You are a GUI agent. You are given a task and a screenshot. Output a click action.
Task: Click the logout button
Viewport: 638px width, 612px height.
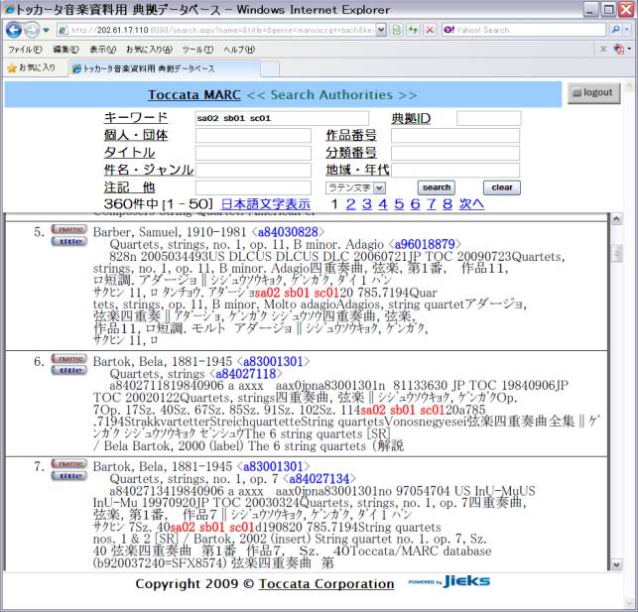point(593,93)
